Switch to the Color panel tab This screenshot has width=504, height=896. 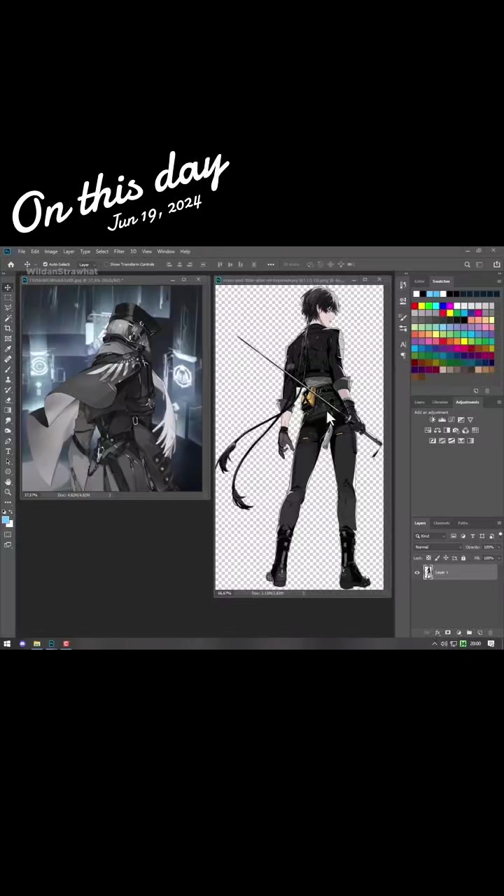point(419,281)
